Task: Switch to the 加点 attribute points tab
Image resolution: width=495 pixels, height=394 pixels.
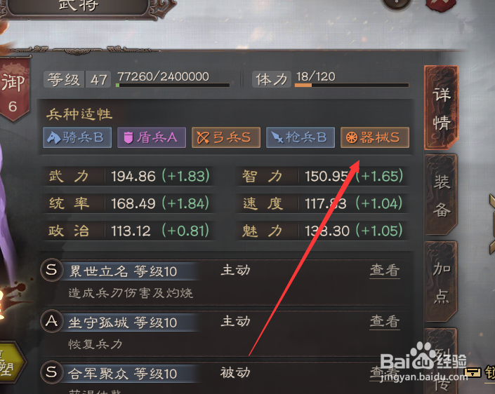Action: tap(442, 282)
